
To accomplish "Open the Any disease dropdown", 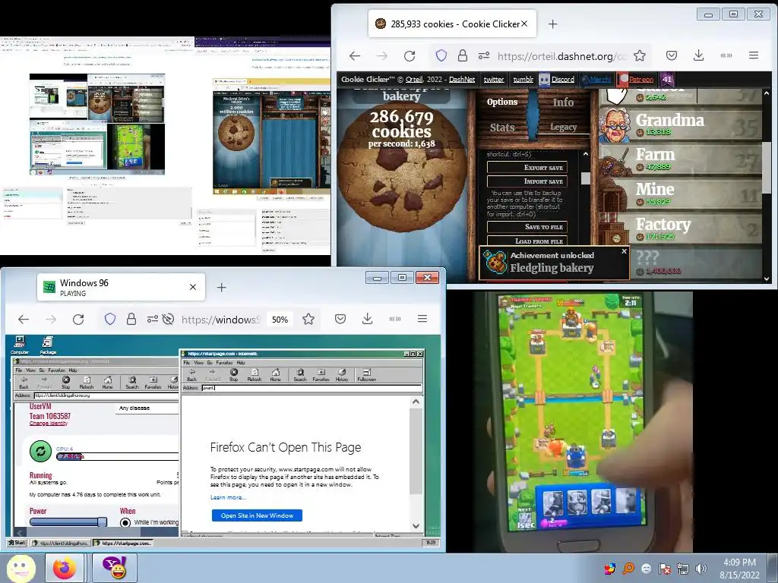I will point(148,408).
